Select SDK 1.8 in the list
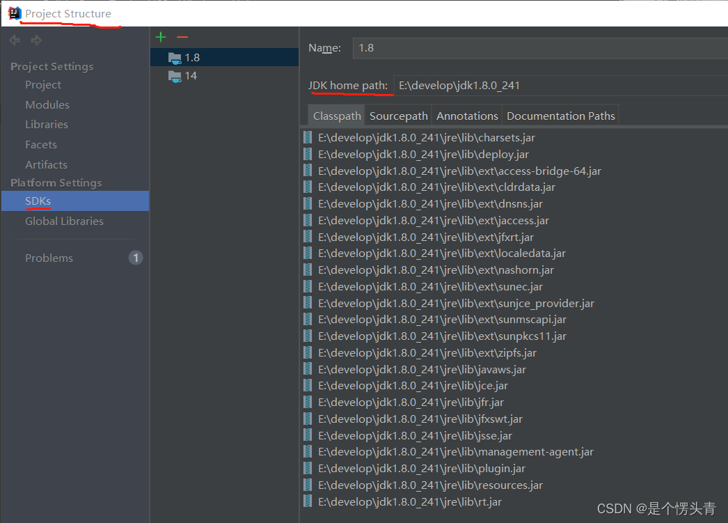The image size is (728, 523). tap(224, 58)
